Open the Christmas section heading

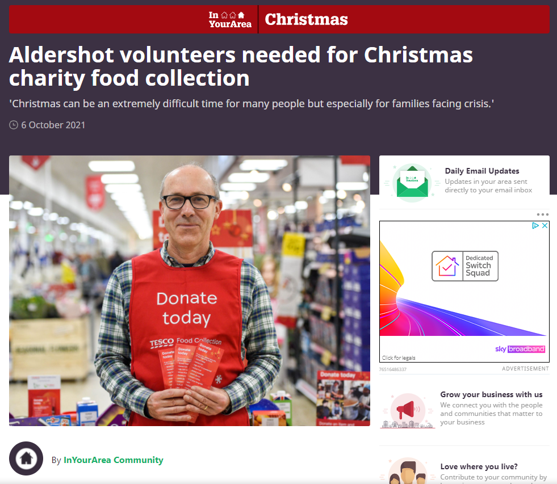[x=306, y=19]
